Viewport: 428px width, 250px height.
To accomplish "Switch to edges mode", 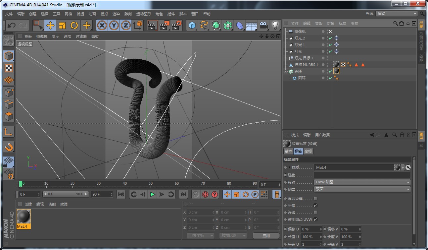I will 9,104.
